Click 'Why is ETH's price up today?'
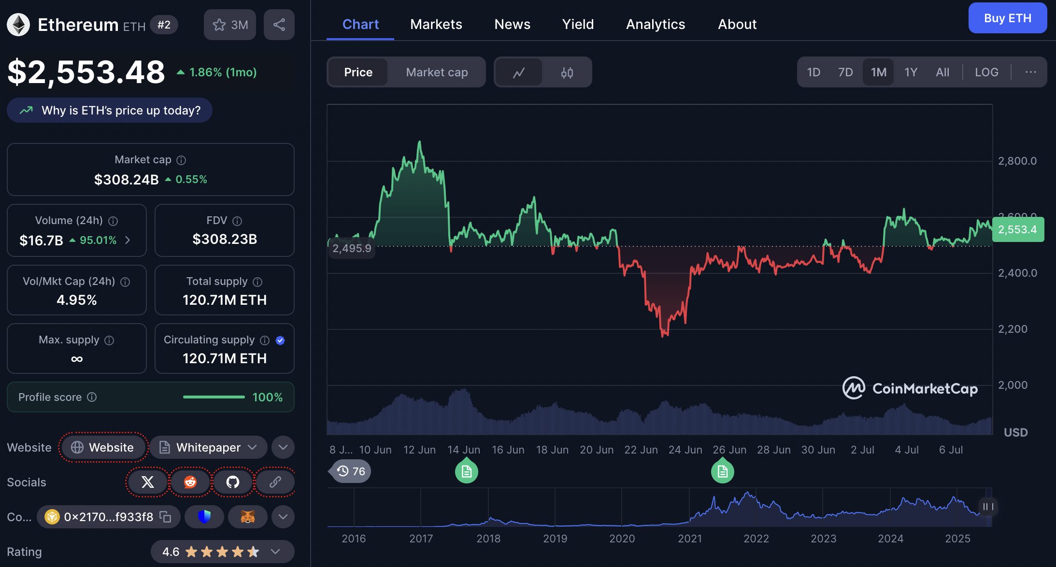This screenshot has width=1056, height=567. (x=110, y=110)
